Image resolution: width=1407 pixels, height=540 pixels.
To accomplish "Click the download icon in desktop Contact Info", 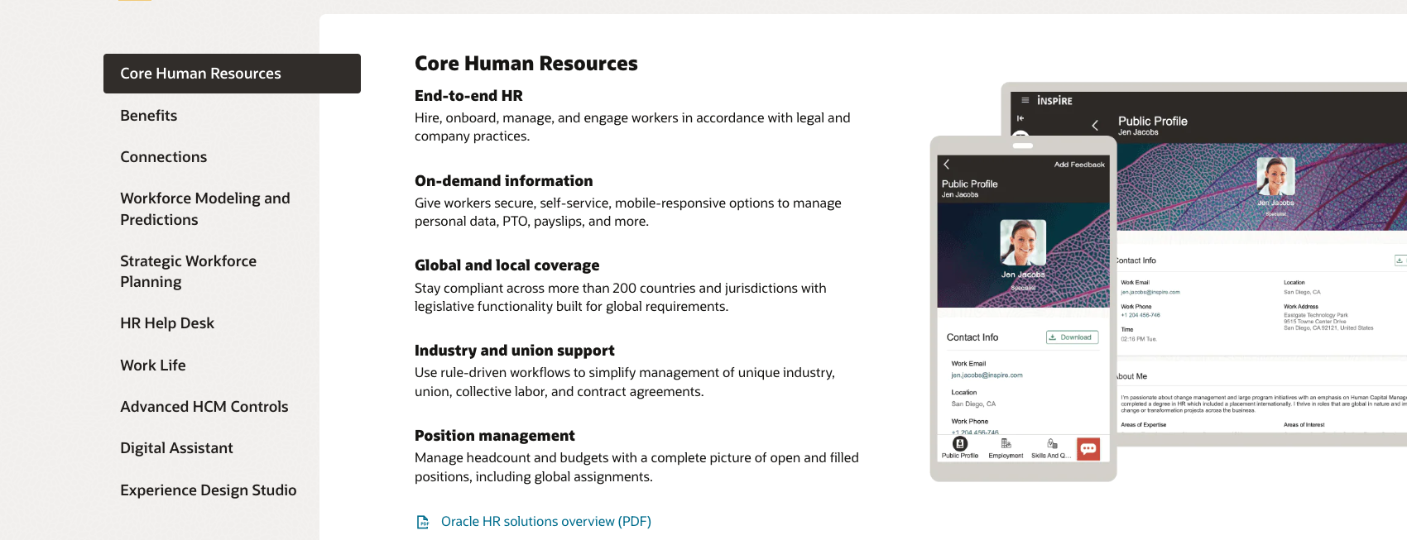I will pyautogui.click(x=1400, y=260).
